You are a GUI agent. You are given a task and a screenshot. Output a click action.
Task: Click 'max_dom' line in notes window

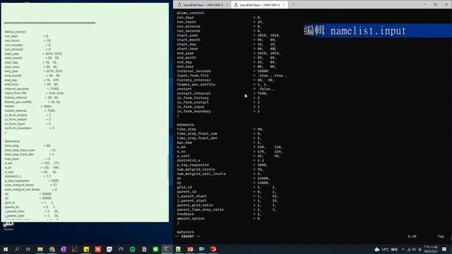click(28, 159)
